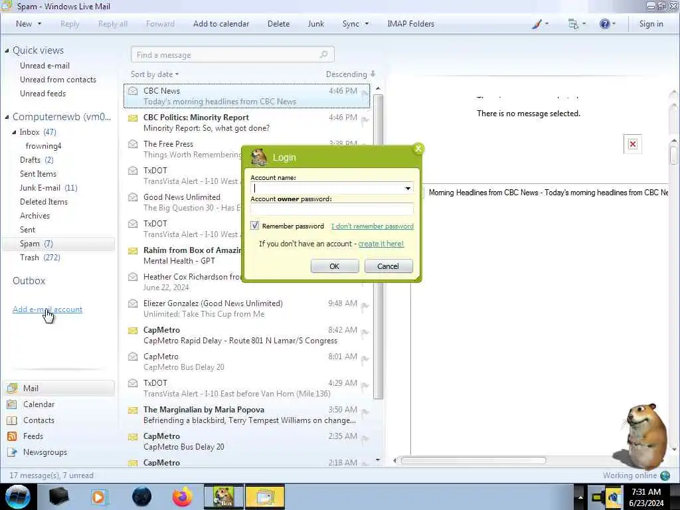The width and height of the screenshot is (680, 510).
Task: Select 'TransVista Alert - I-10 East before Van Horn' message
Action: pyautogui.click(x=247, y=388)
